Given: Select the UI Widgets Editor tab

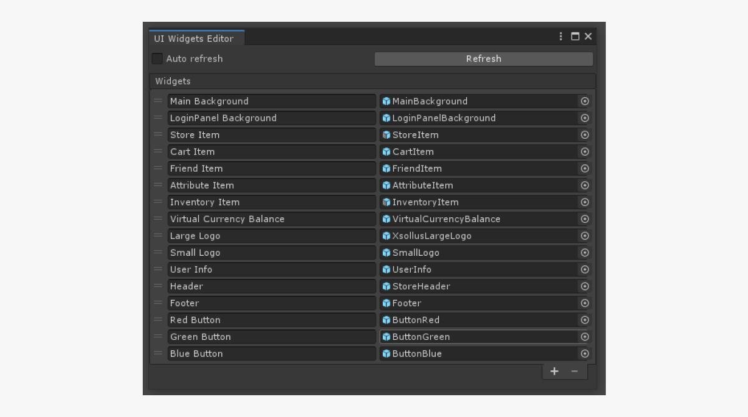Looking at the screenshot, I should [x=194, y=39].
